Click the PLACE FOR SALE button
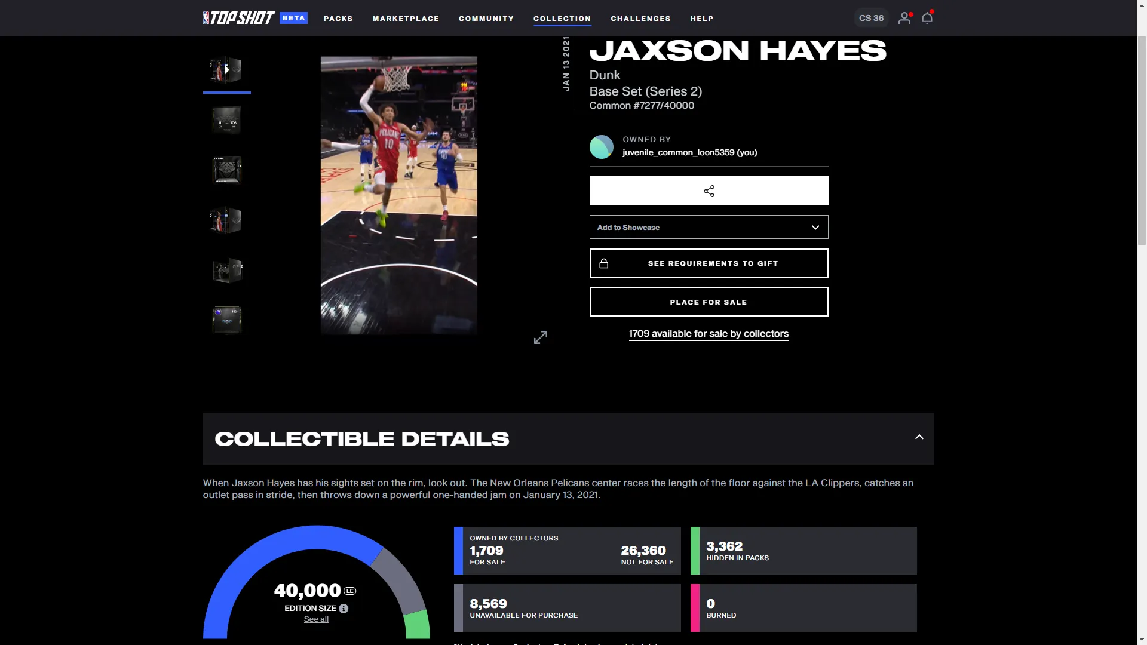 tap(709, 302)
